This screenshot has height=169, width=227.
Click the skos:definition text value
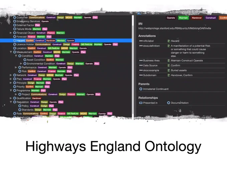tap(190, 51)
